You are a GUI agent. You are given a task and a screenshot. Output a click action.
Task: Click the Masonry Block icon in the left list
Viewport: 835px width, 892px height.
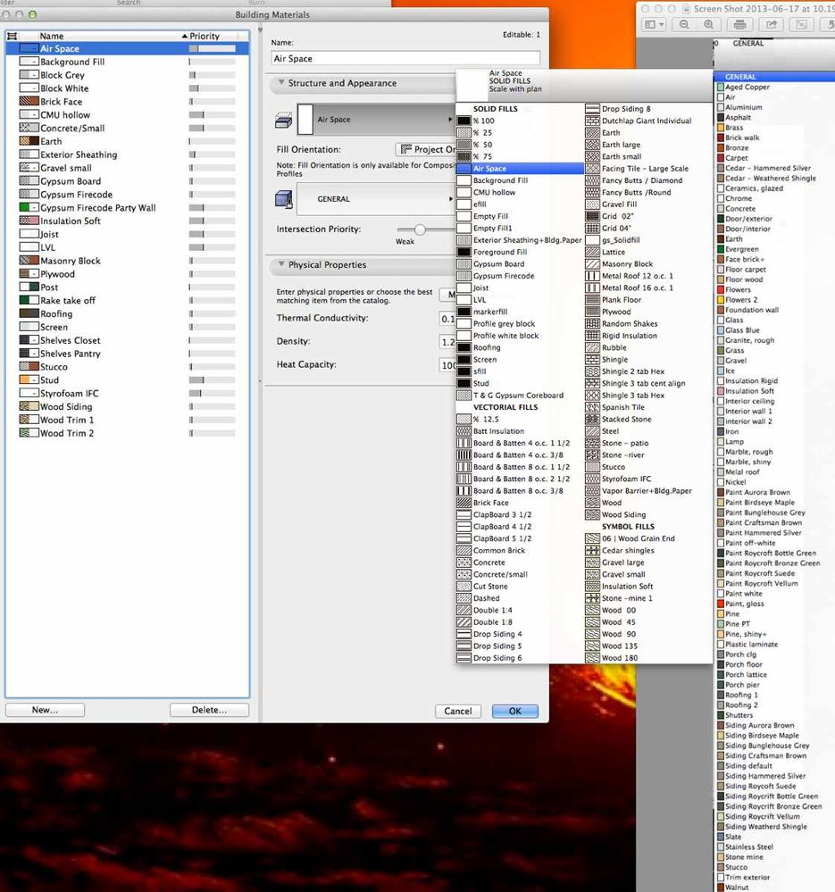point(29,261)
